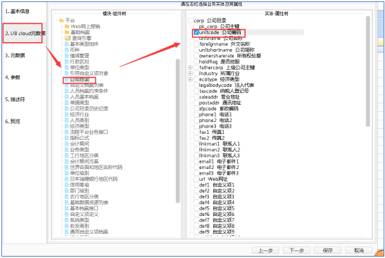Click the linkman1 联系人1 attribute row
This screenshot has width=385, height=258.
[x=219, y=143]
